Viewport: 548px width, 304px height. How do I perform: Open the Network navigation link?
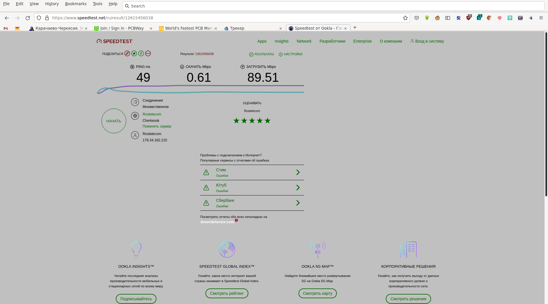304,41
